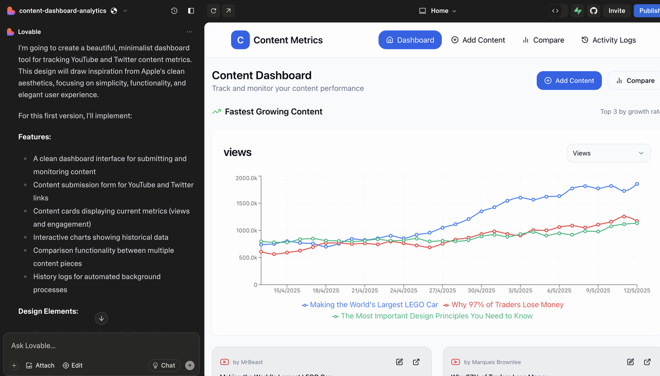The height and width of the screenshot is (376, 660).
Task: Click the Invite button
Action: pyautogui.click(x=617, y=11)
